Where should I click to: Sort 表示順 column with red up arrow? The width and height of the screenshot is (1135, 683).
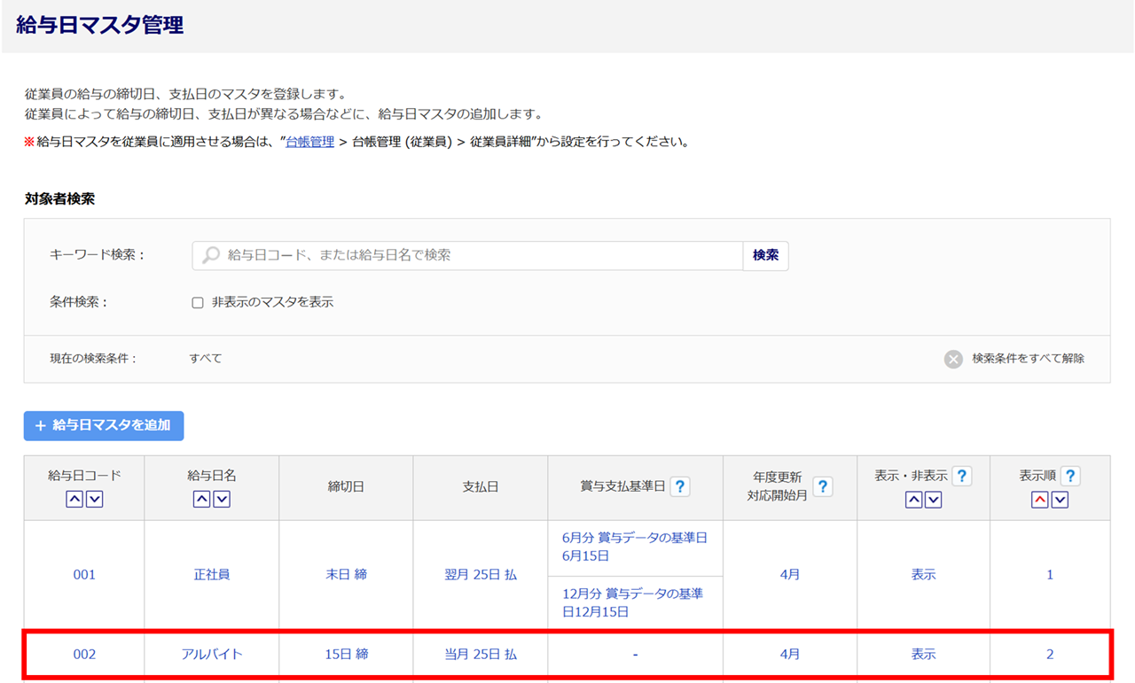click(1040, 500)
